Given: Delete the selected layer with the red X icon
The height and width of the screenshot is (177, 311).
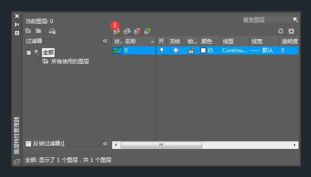Looking at the screenshot, I should (138, 31).
